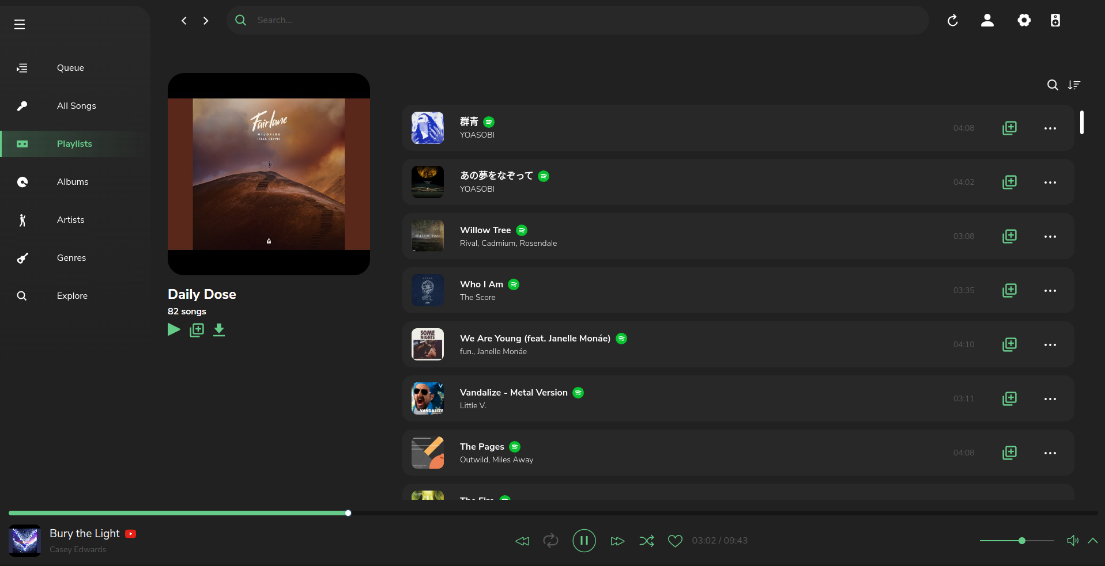The width and height of the screenshot is (1105, 566).
Task: Toggle shuffle in the player bar
Action: pyautogui.click(x=646, y=541)
